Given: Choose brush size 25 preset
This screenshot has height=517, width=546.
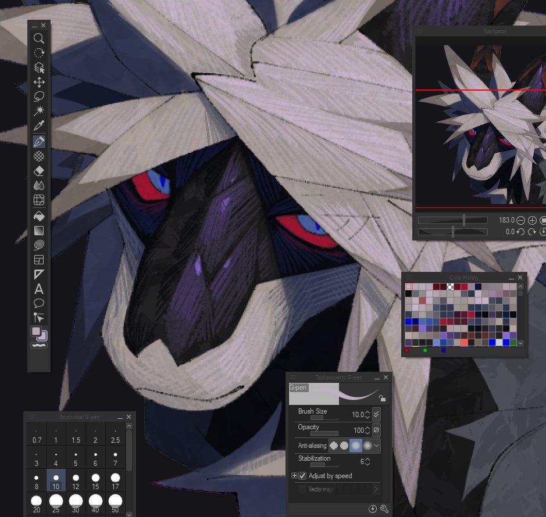Looking at the screenshot, I should pos(56,504).
